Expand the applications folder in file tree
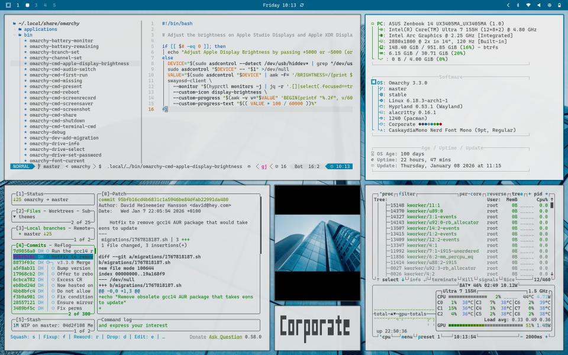 40,29
